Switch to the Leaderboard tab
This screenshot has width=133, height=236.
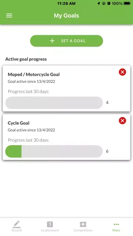[x=50, y=226]
